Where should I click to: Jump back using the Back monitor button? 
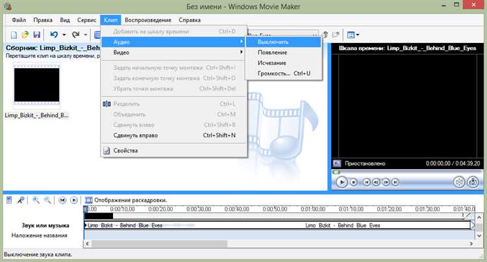367,182
